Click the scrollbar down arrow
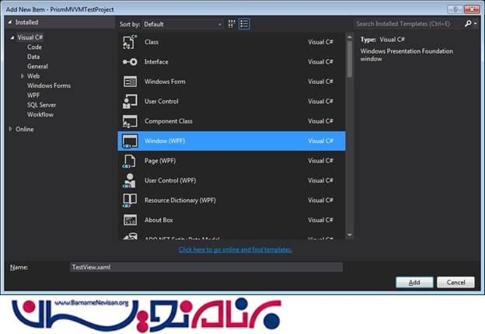This screenshot has width=485, height=334. [350, 235]
